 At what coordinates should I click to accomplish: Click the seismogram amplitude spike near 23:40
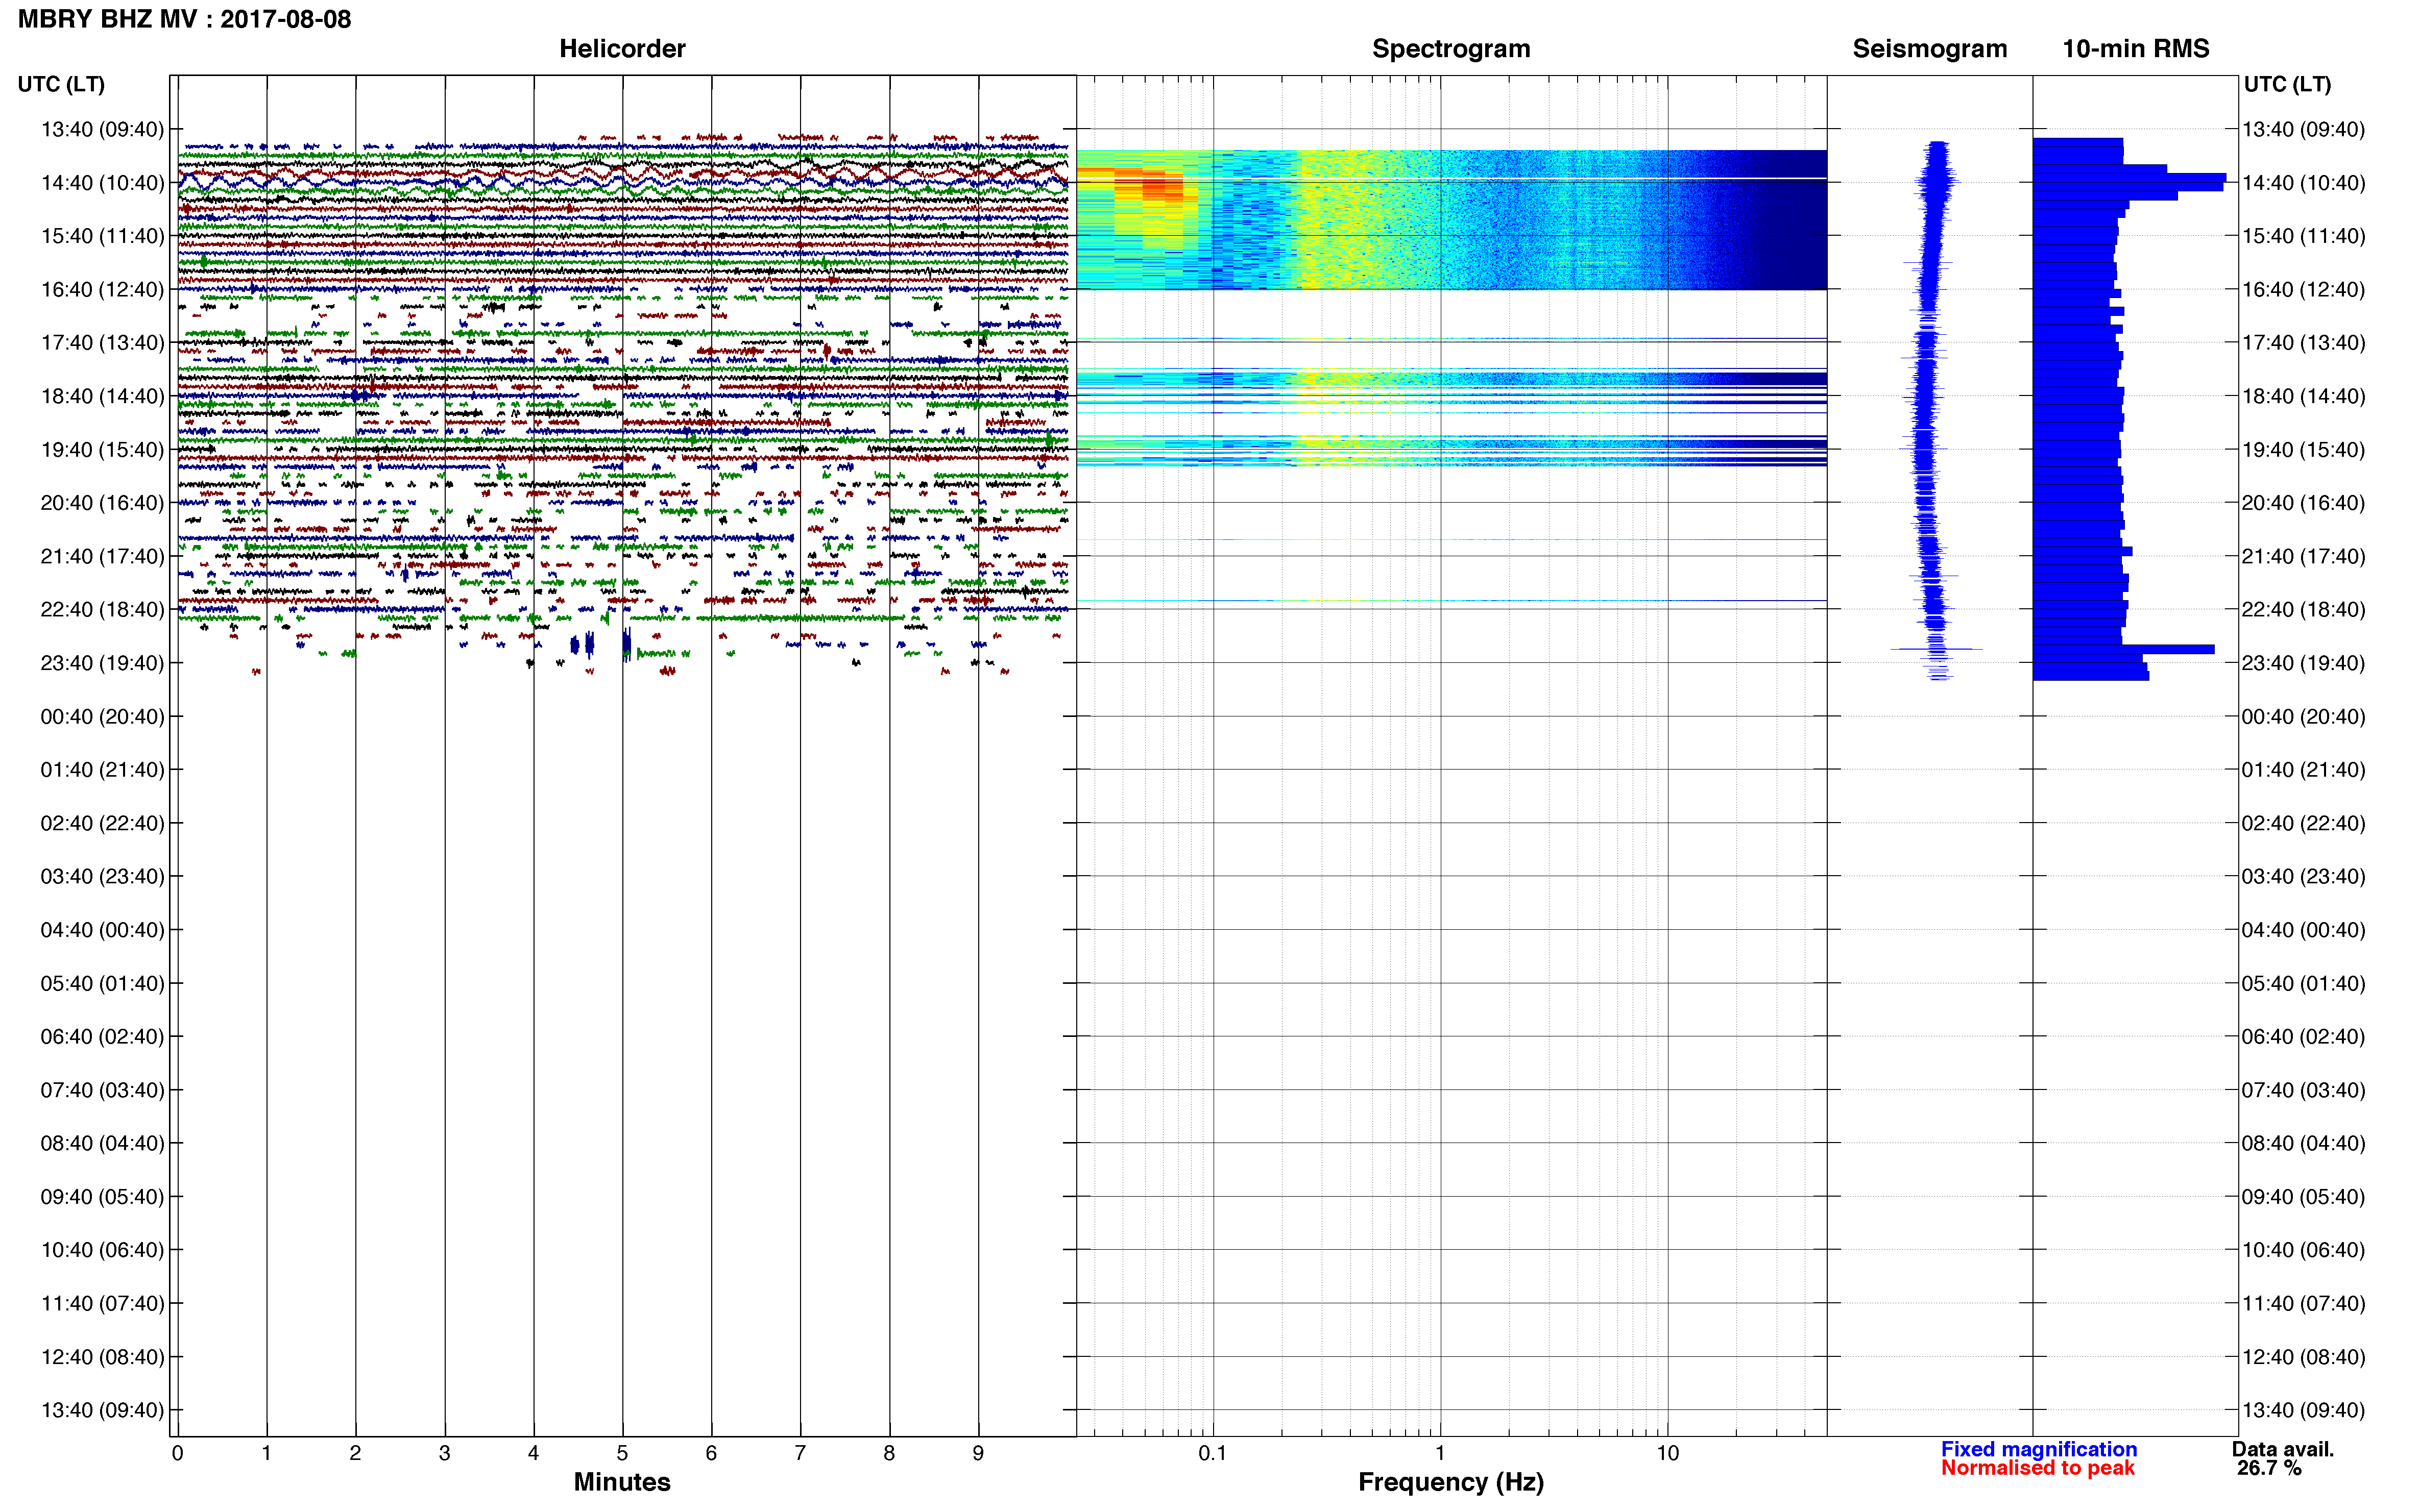tap(1937, 649)
